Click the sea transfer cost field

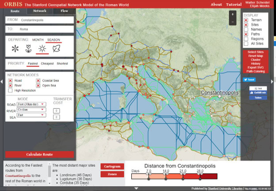point(56,117)
